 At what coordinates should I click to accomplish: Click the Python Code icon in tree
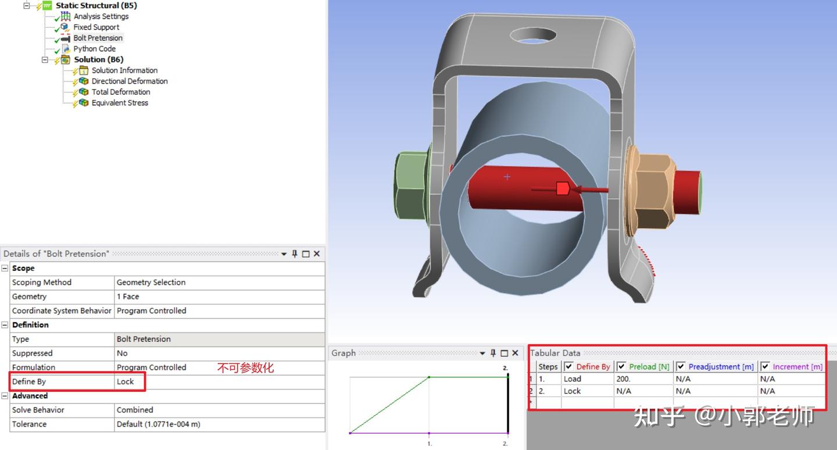coord(65,49)
